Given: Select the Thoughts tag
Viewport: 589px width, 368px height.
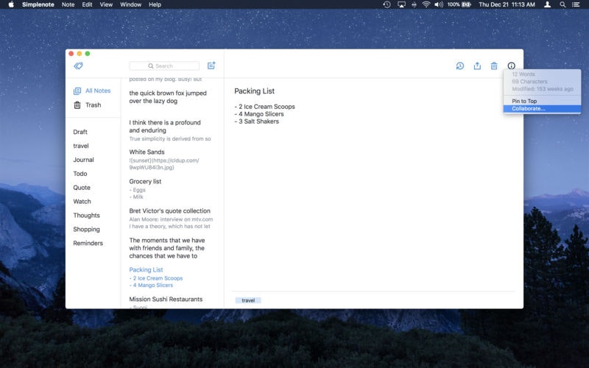Looking at the screenshot, I should [86, 215].
